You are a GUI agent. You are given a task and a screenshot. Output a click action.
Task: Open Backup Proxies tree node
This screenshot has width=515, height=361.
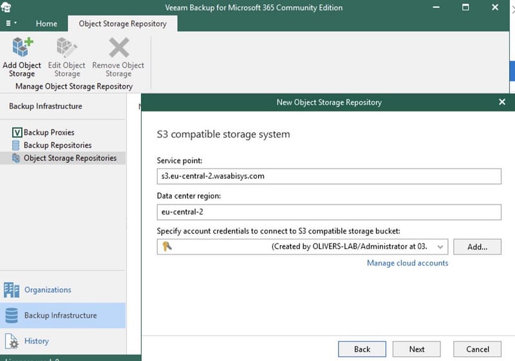tap(49, 133)
